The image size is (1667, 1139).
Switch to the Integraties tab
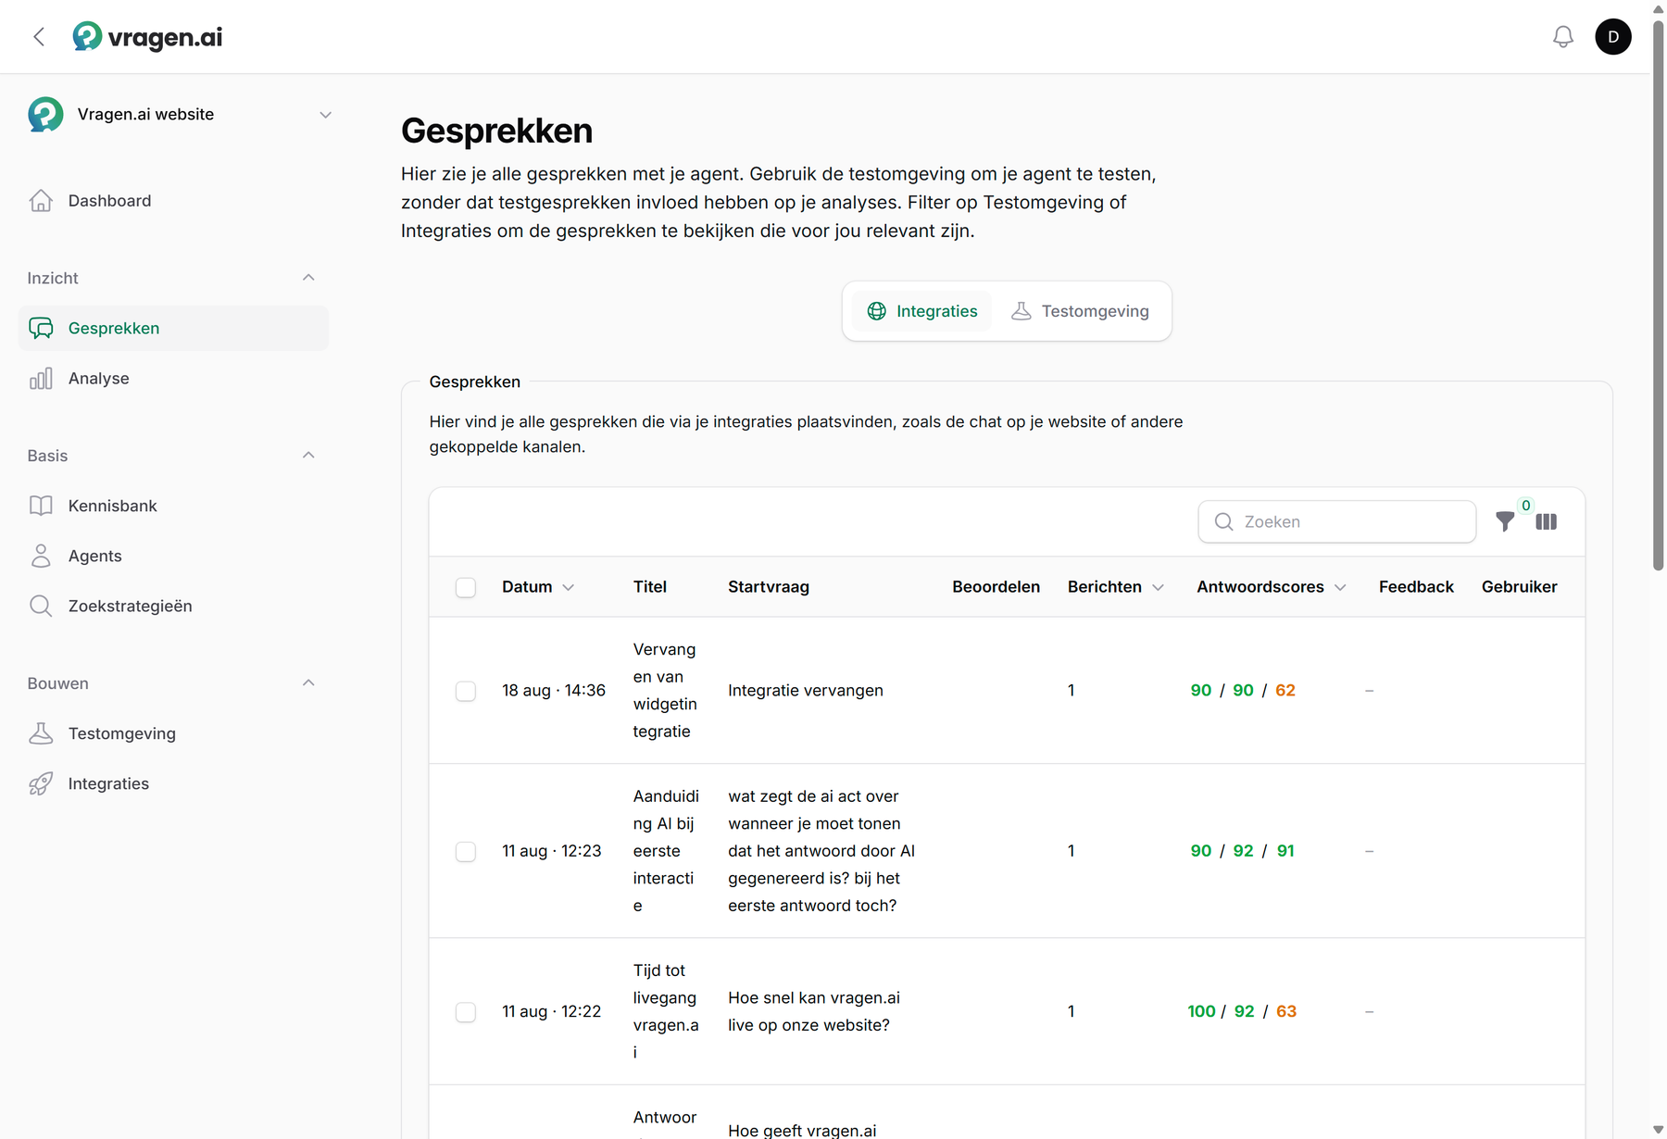click(x=922, y=311)
